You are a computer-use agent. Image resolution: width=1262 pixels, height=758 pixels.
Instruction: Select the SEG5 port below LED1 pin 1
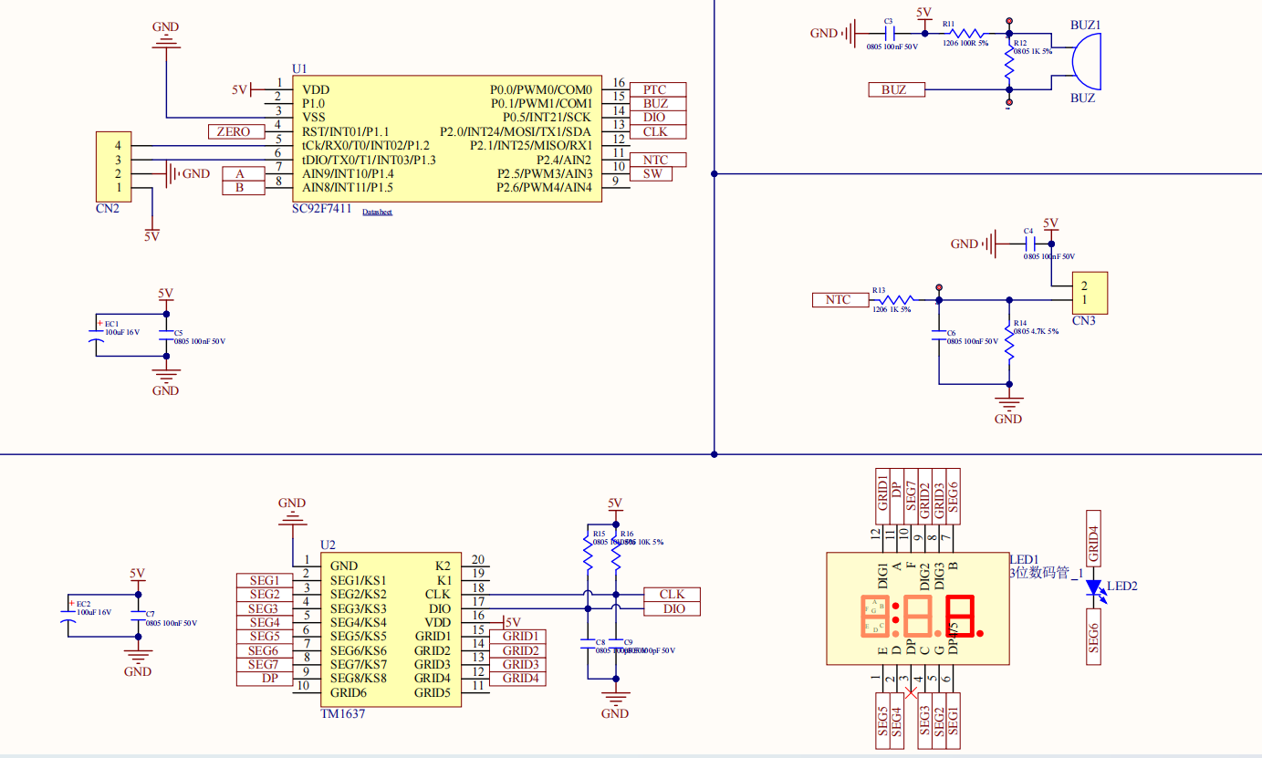point(882,722)
